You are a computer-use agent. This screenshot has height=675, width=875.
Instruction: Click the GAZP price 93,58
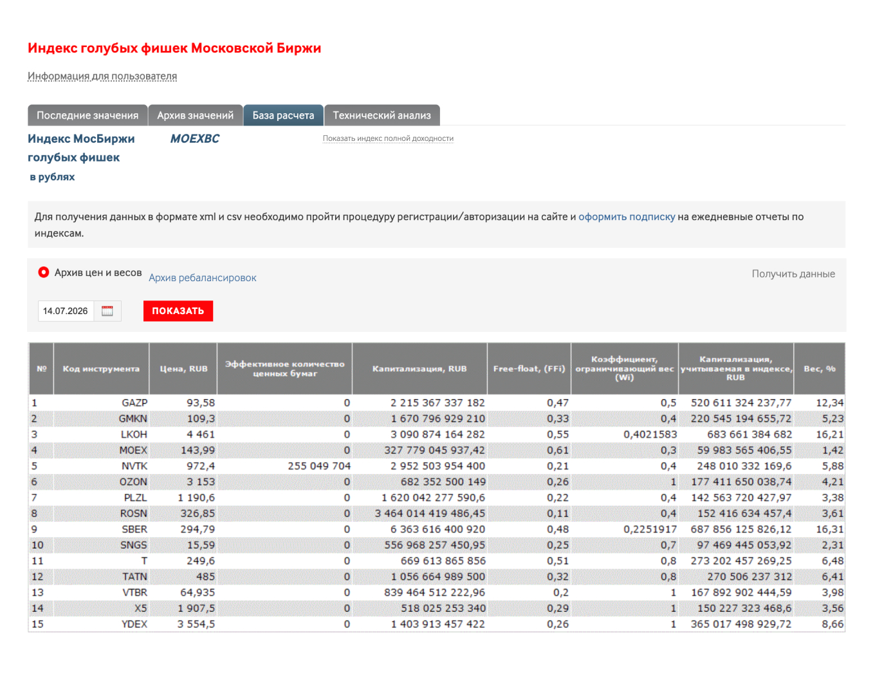click(201, 403)
